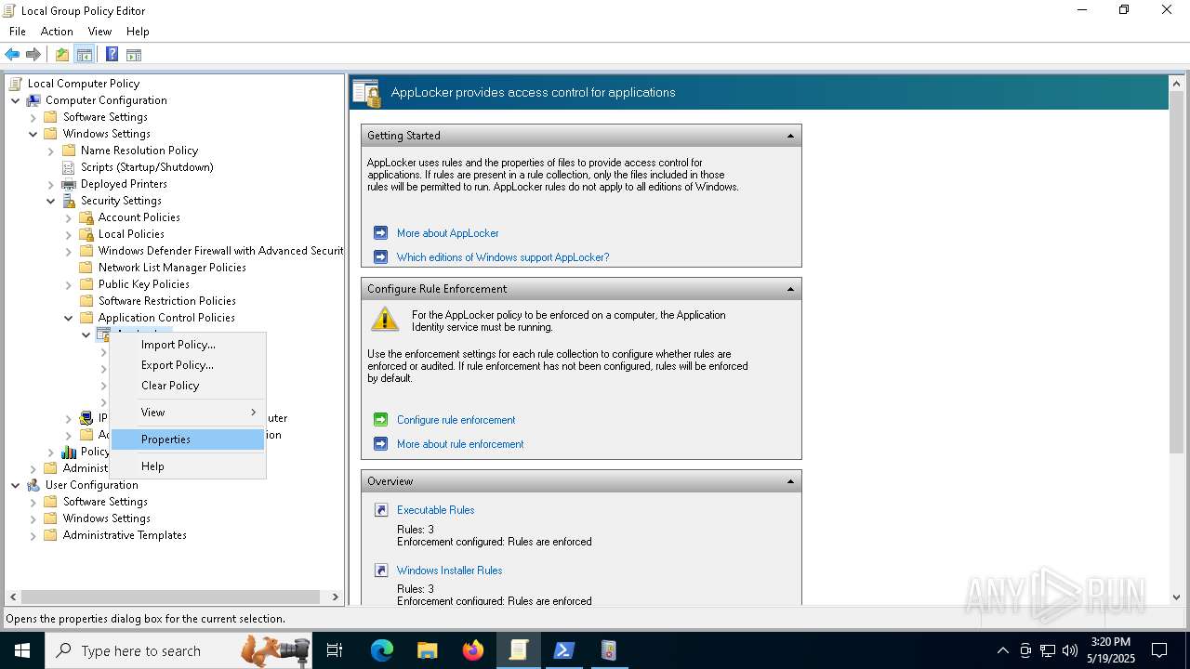Click the Back arrow toolbar icon
The image size is (1190, 669).
(12, 55)
